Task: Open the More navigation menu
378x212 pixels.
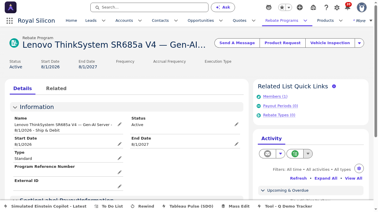Action: point(363,21)
